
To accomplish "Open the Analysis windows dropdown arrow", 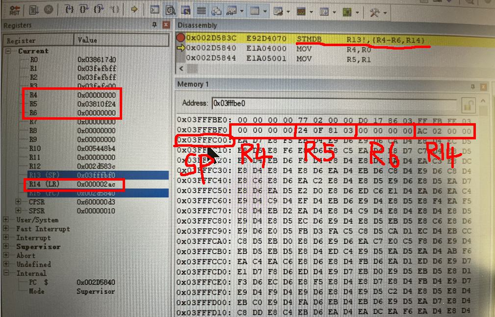I will click(x=311, y=12).
